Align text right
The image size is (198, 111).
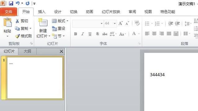[161, 34]
